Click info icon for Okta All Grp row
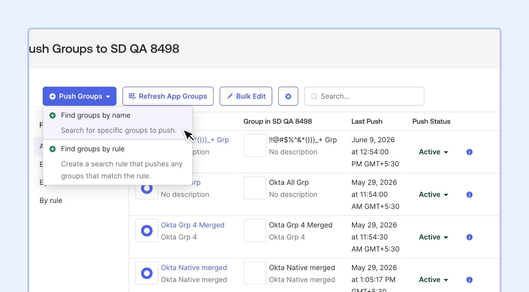This screenshot has height=292, width=529. [470, 195]
